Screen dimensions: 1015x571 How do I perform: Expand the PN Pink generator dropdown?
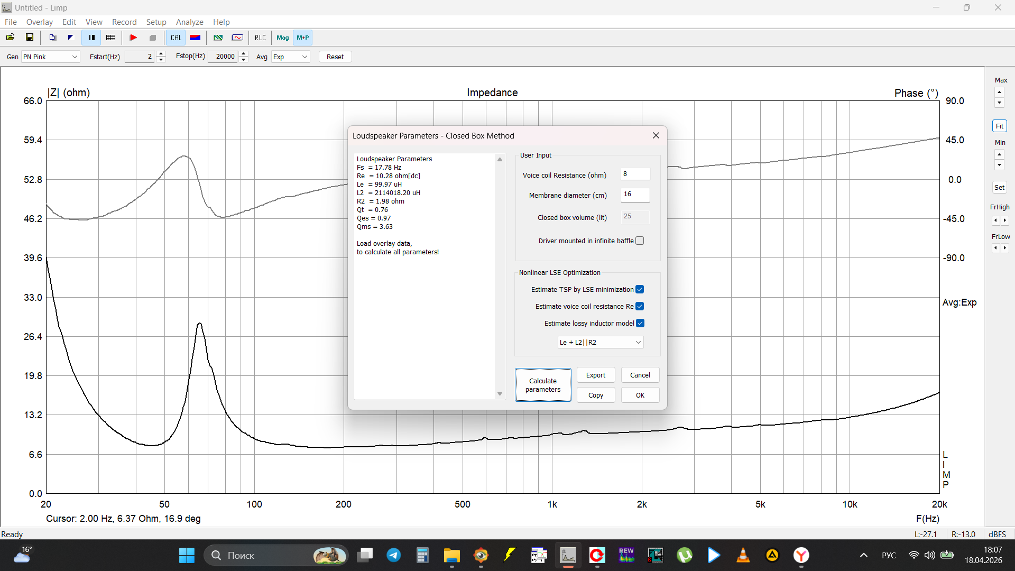50,57
